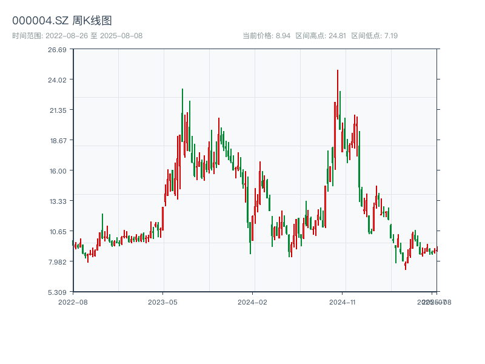Click the y-axis label 26.69
Screen dimensions: 485x364
click(57, 50)
